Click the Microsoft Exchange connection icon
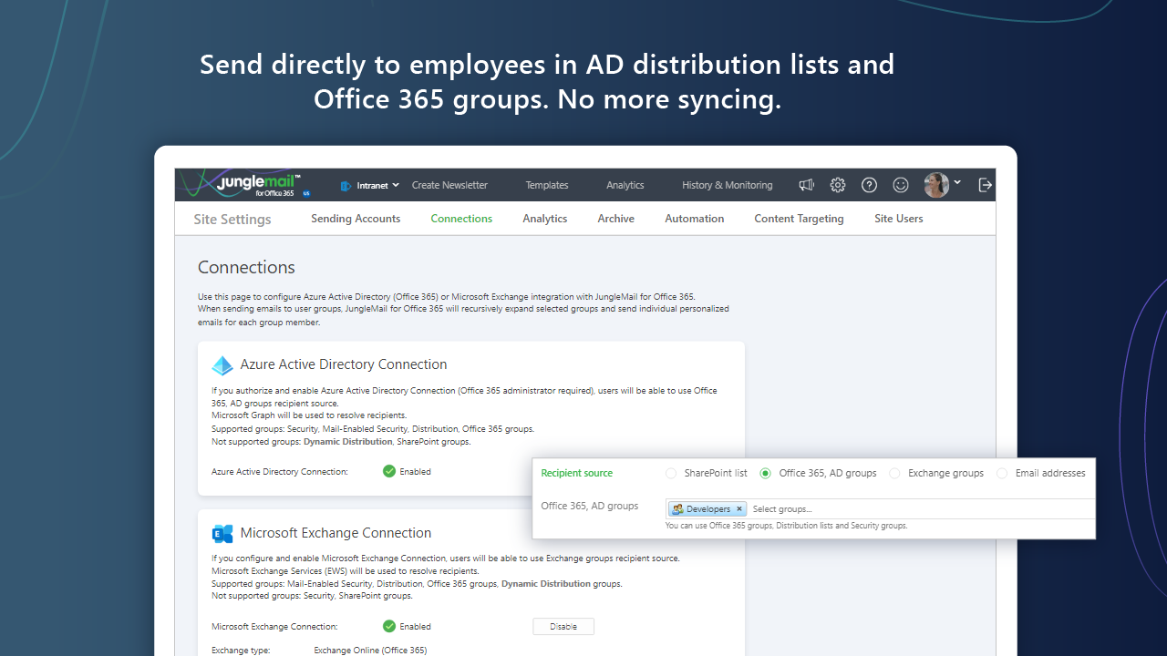 point(222,533)
